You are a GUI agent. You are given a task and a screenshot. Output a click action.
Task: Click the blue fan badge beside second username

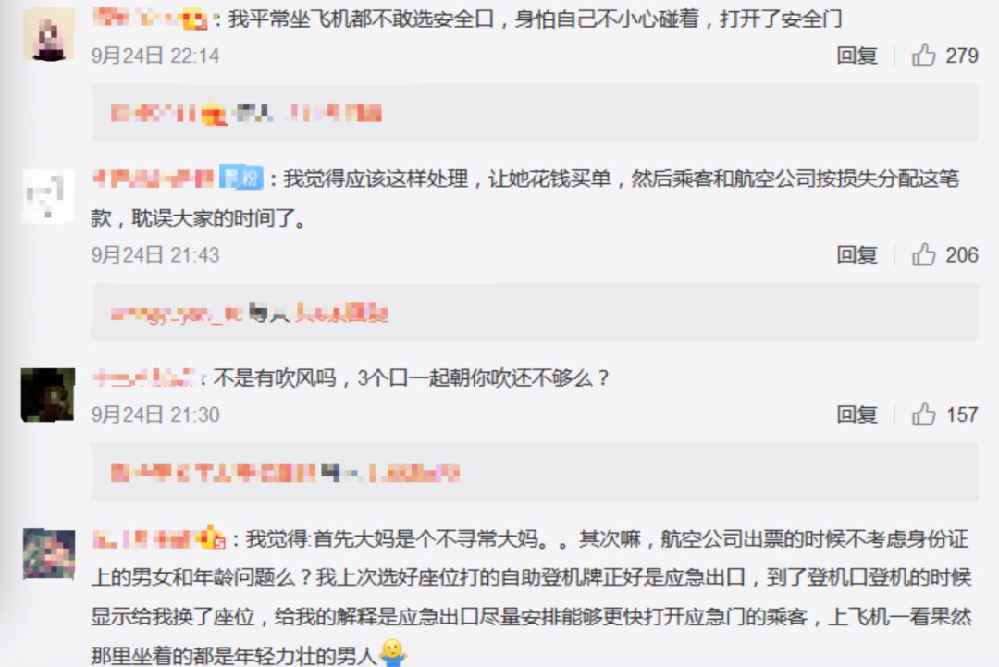(240, 177)
